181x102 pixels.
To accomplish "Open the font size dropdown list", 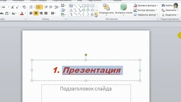I will 8,7.
